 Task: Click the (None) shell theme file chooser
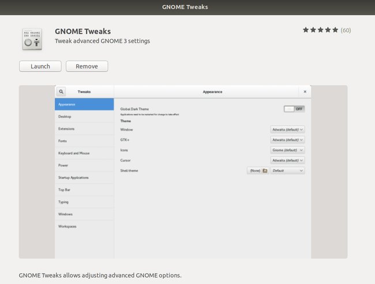[x=258, y=171]
